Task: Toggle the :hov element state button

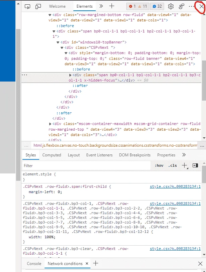Action: tap(159, 166)
